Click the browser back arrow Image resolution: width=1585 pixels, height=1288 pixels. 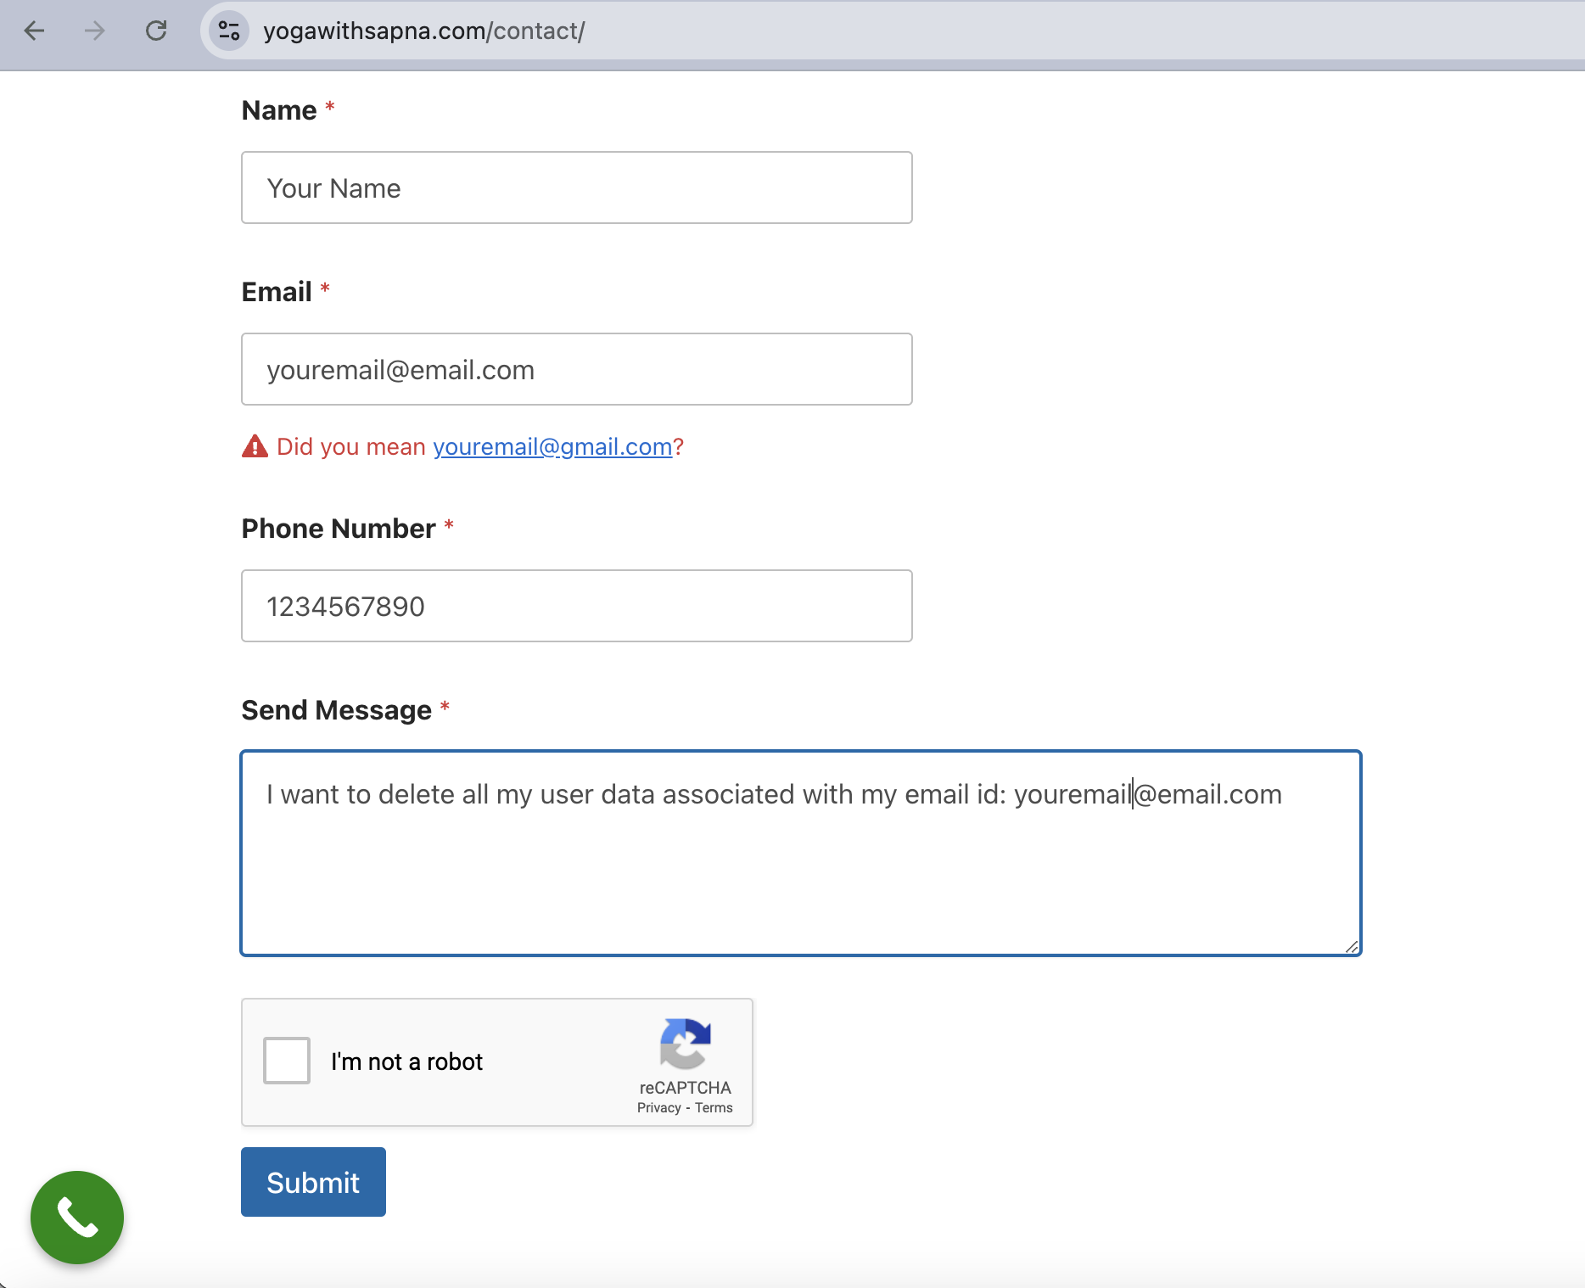click(34, 31)
